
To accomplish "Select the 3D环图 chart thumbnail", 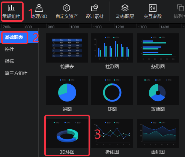I will 67,133.
